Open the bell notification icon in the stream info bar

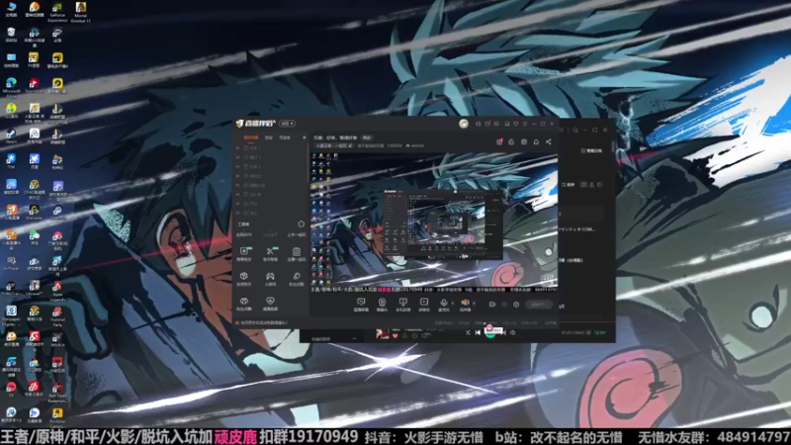point(536,141)
